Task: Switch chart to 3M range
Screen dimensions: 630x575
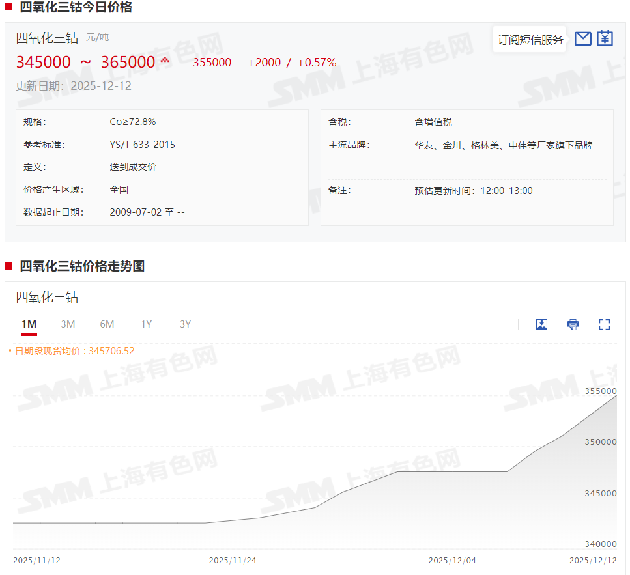Action: [x=68, y=324]
